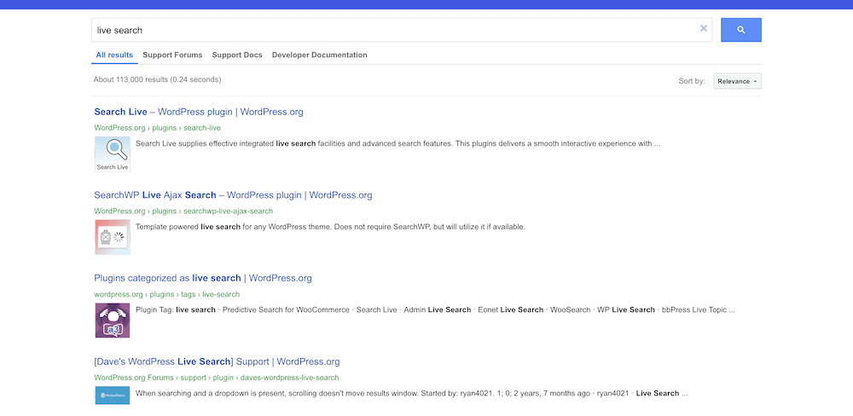Switch to the Support Forums tab
The image size is (853, 416).
point(172,55)
